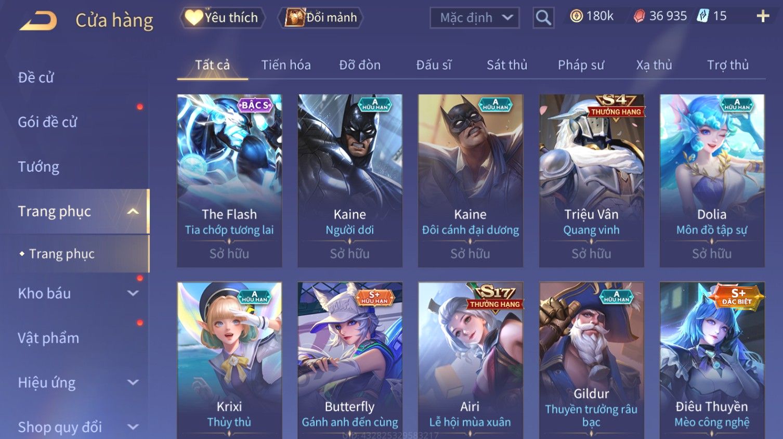Expand the Kho báu sidebar section
The image size is (783, 439).
133,293
